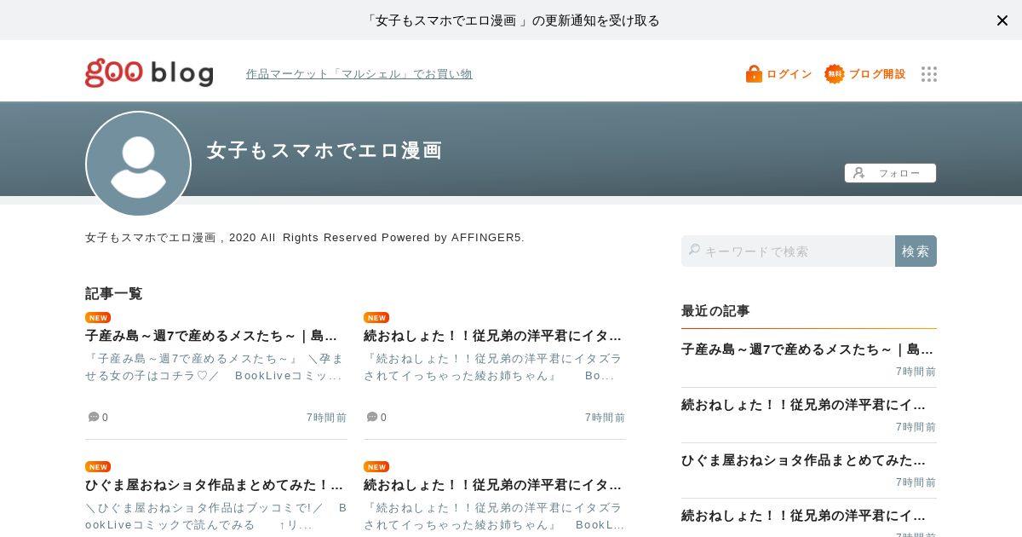Focus the keyword search field
The width and height of the screenshot is (1022, 537).
coord(788,251)
